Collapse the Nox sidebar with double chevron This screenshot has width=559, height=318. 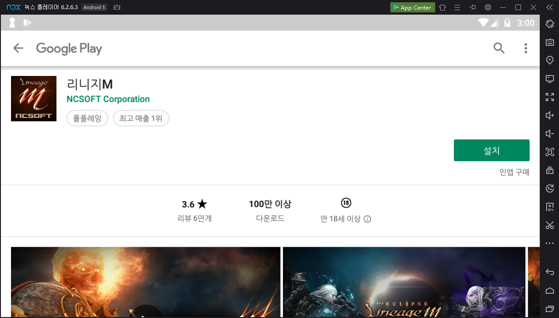coord(549,7)
